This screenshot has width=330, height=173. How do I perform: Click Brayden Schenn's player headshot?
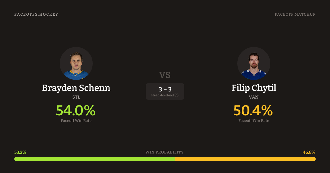76,63
